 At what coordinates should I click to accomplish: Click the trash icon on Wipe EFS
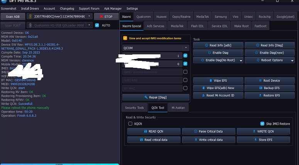coord(211,81)
